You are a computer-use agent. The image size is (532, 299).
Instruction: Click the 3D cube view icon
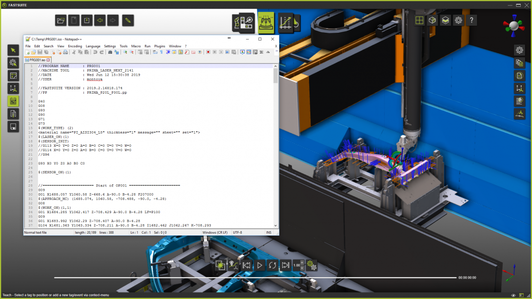[432, 20]
